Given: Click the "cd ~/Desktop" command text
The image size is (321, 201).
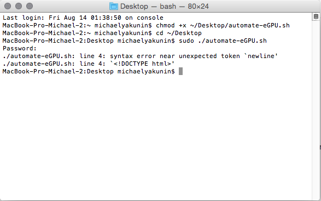Looking at the screenshot, I should point(179,33).
